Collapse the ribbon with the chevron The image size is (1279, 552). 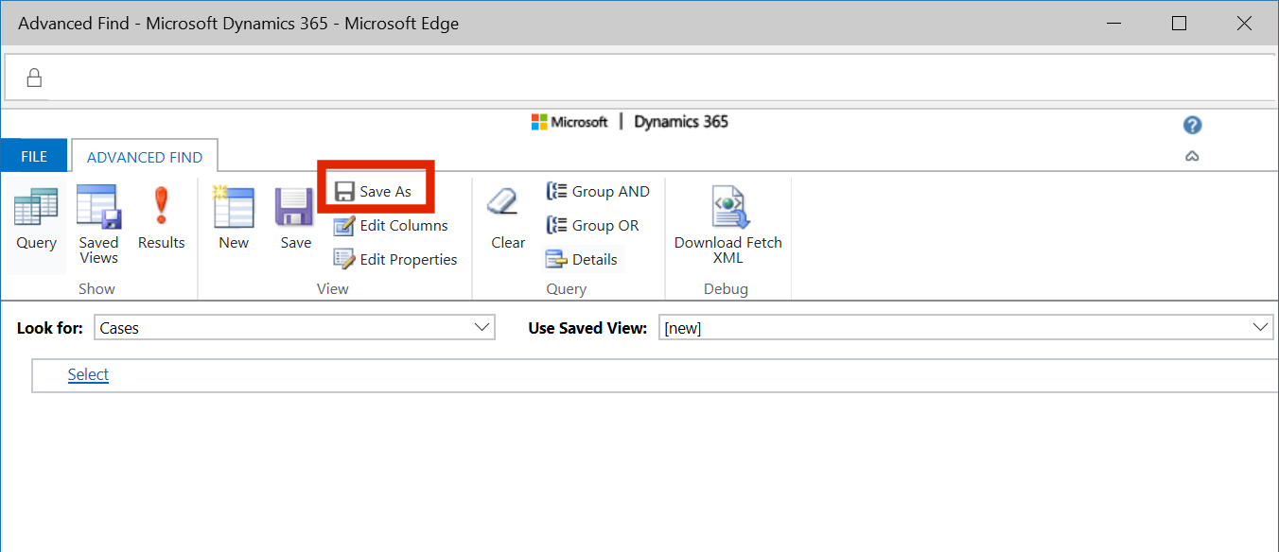[1192, 157]
